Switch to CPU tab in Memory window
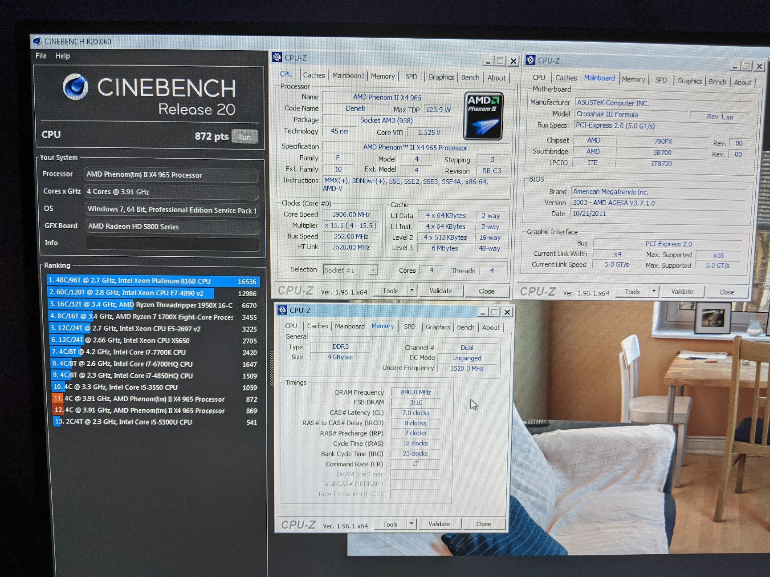This screenshot has height=577, width=770. pyautogui.click(x=291, y=326)
